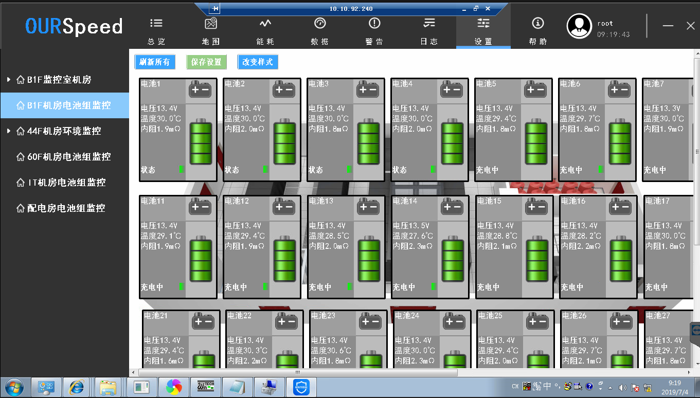Open Internet Explorer from the taskbar
The image size is (700, 398).
click(77, 387)
